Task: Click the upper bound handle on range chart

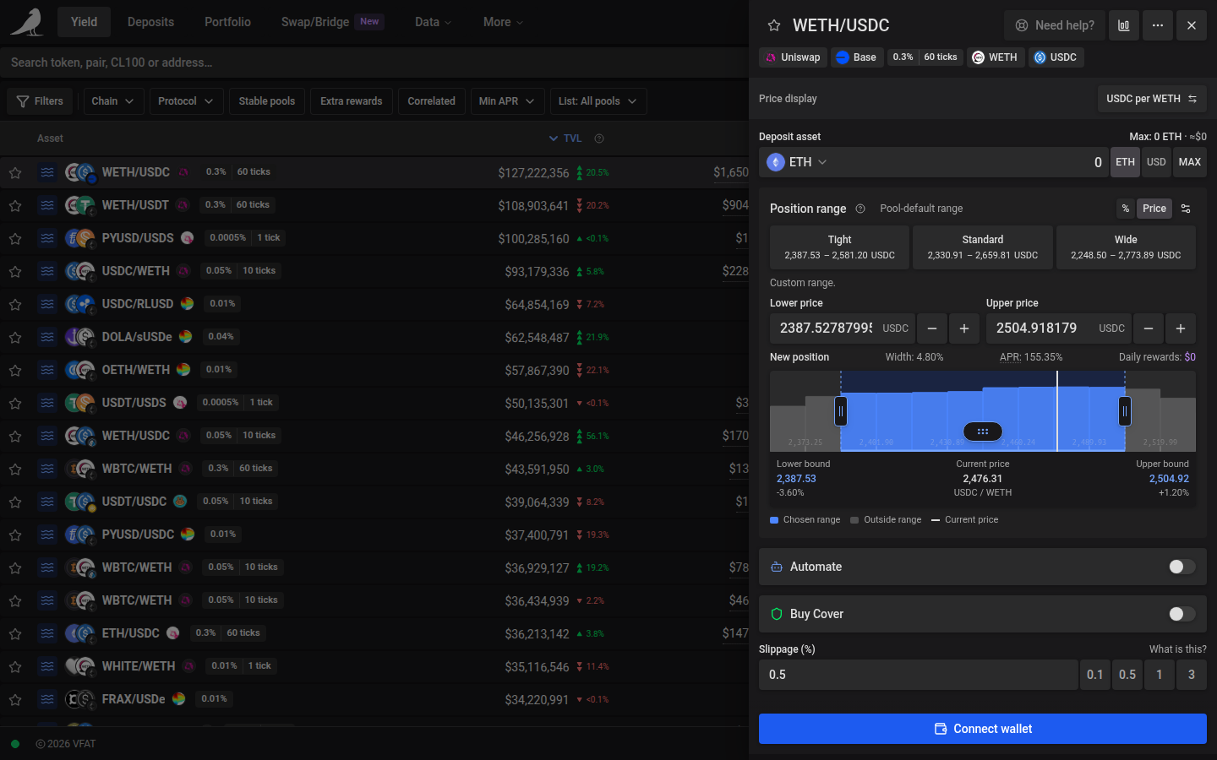Action: pyautogui.click(x=1125, y=411)
